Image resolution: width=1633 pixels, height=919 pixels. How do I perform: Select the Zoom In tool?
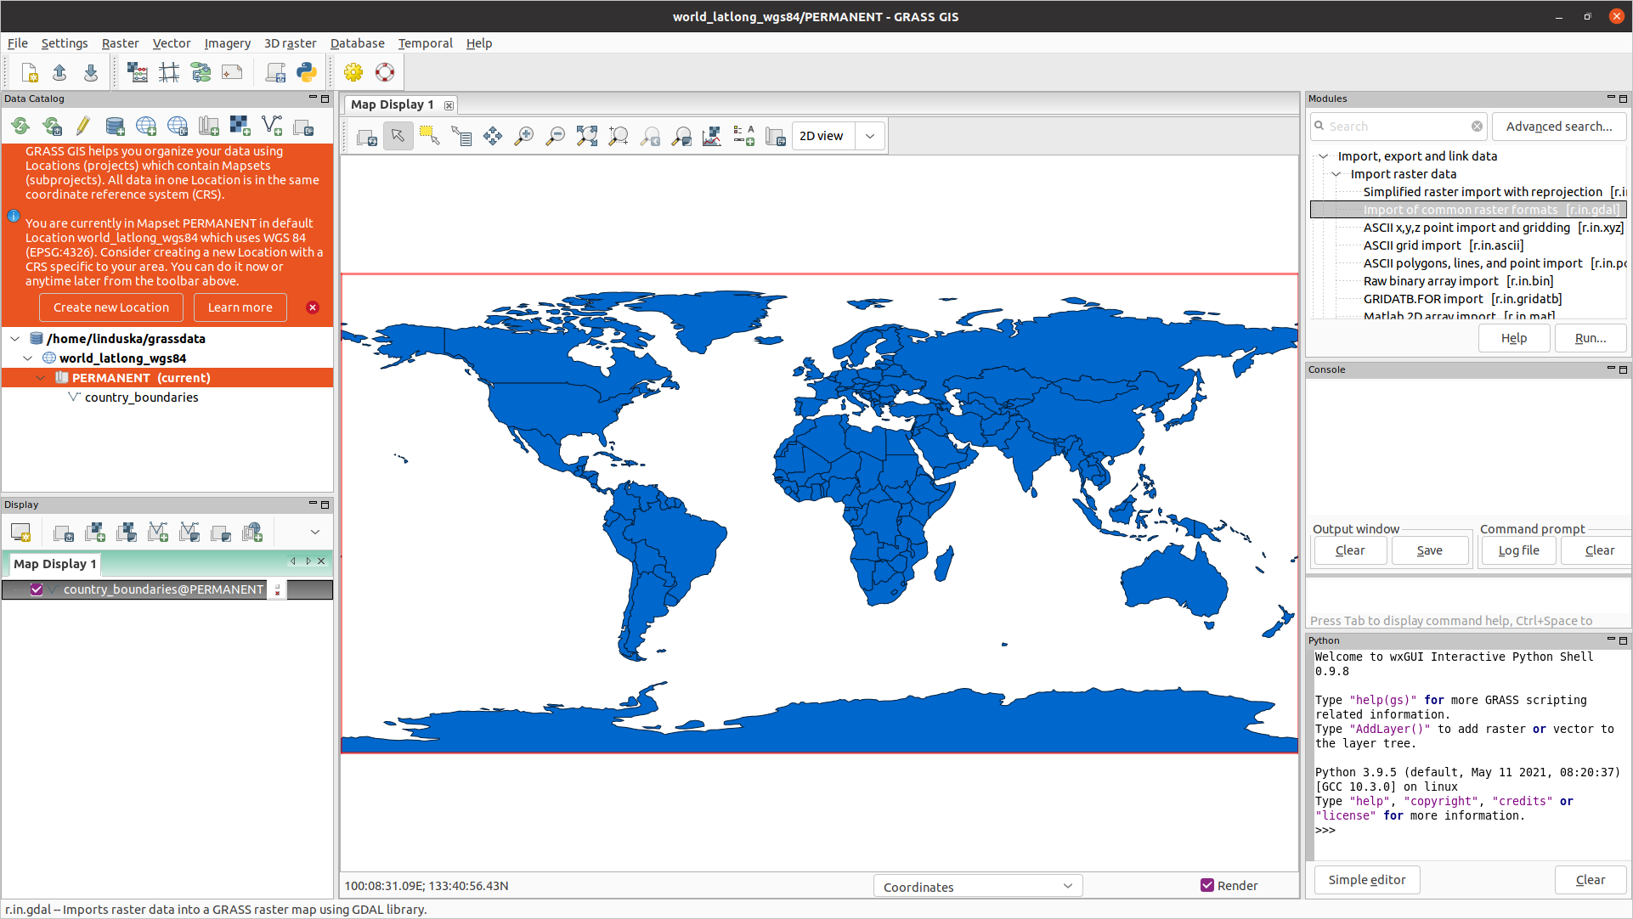click(524, 136)
